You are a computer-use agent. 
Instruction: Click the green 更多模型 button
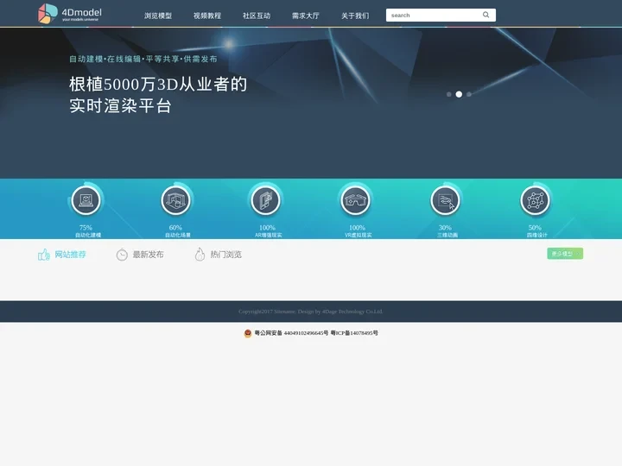pos(565,254)
